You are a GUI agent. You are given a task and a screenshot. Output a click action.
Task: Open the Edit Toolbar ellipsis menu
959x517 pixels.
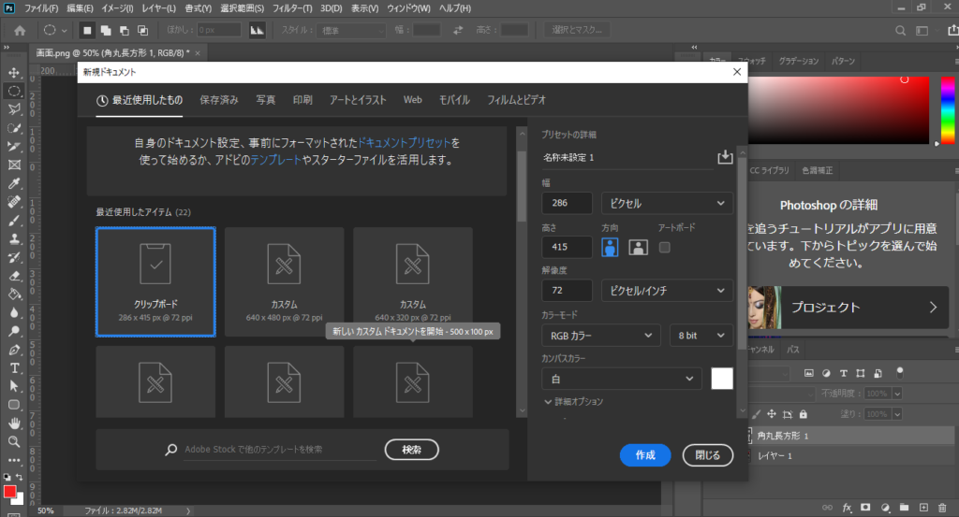[14, 460]
